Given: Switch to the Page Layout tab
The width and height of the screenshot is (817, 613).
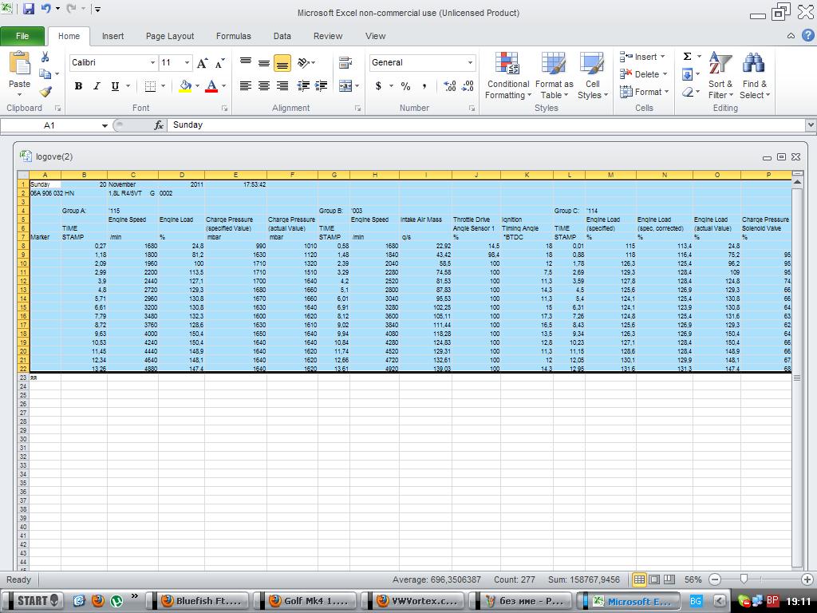Looking at the screenshot, I should pos(169,36).
